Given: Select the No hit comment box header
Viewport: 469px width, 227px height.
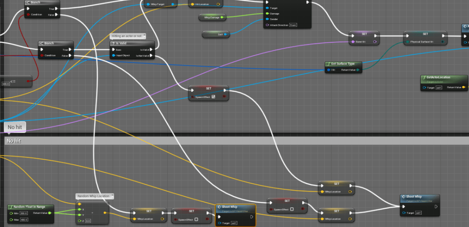Looking at the screenshot, I should coord(229,141).
